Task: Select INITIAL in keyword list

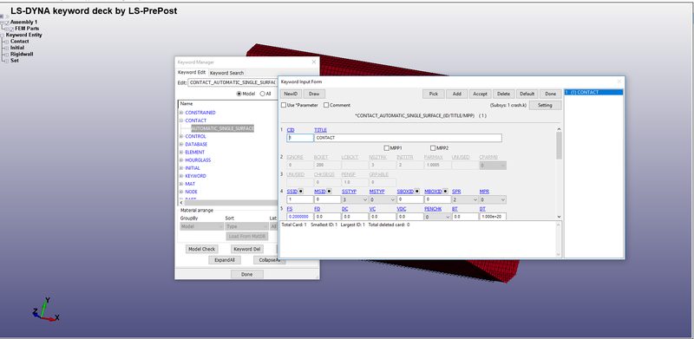Action: [x=193, y=168]
